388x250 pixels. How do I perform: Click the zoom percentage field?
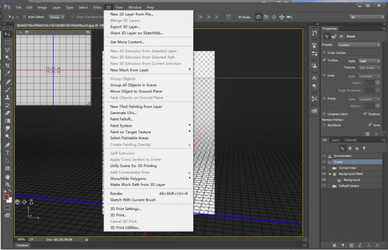click(21, 240)
